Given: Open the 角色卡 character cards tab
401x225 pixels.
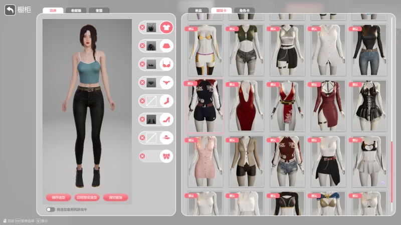Looking at the screenshot, I should coord(244,11).
